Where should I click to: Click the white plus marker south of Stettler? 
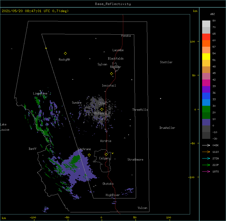[x=160, y=98]
